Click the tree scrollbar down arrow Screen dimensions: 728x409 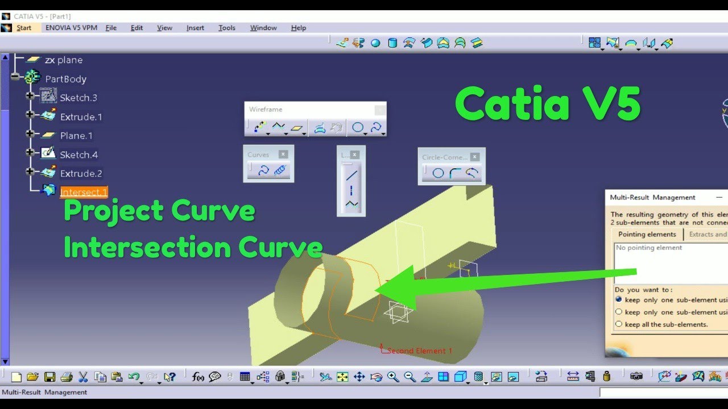click(x=5, y=361)
